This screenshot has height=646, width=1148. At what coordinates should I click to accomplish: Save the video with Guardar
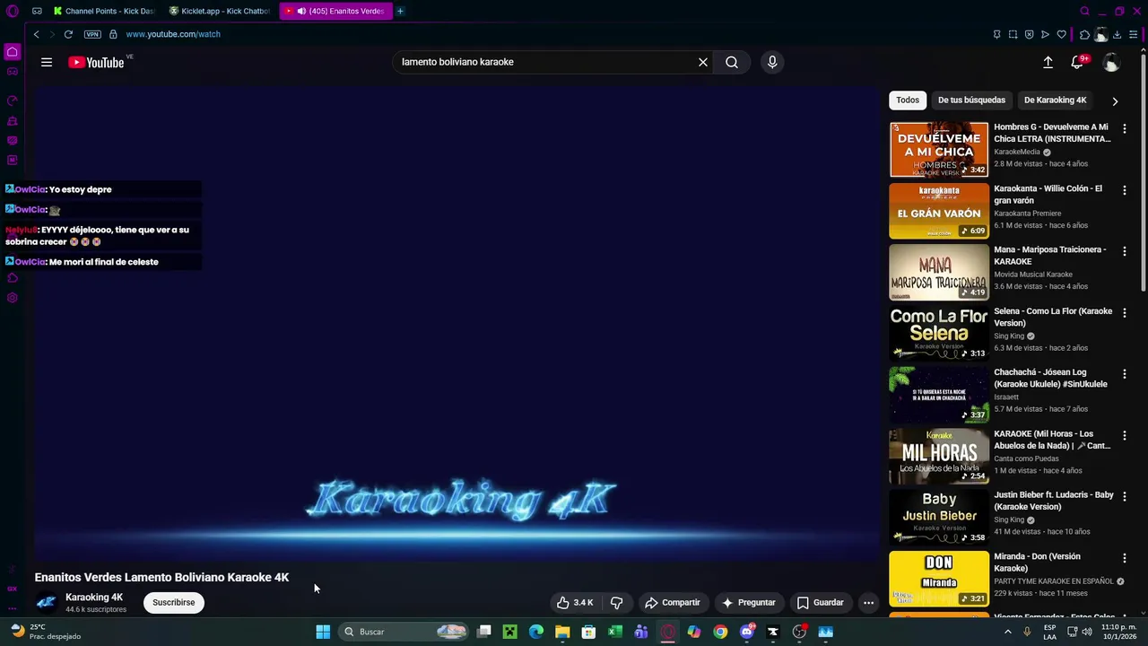[x=820, y=603]
